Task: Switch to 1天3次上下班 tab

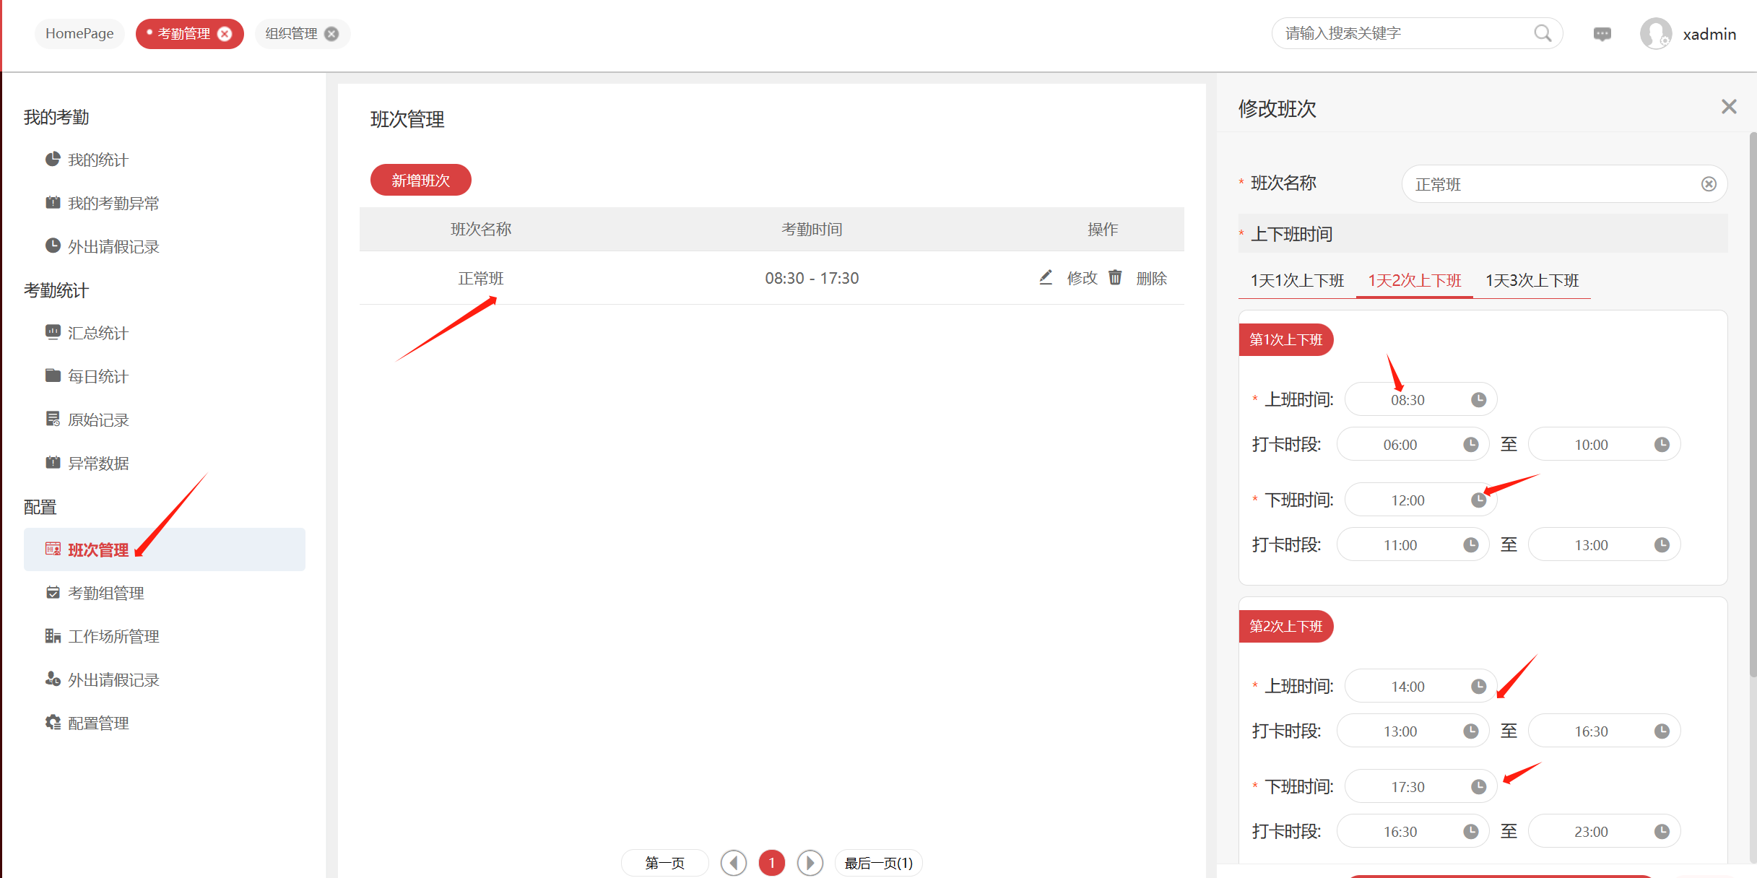Action: [1532, 280]
